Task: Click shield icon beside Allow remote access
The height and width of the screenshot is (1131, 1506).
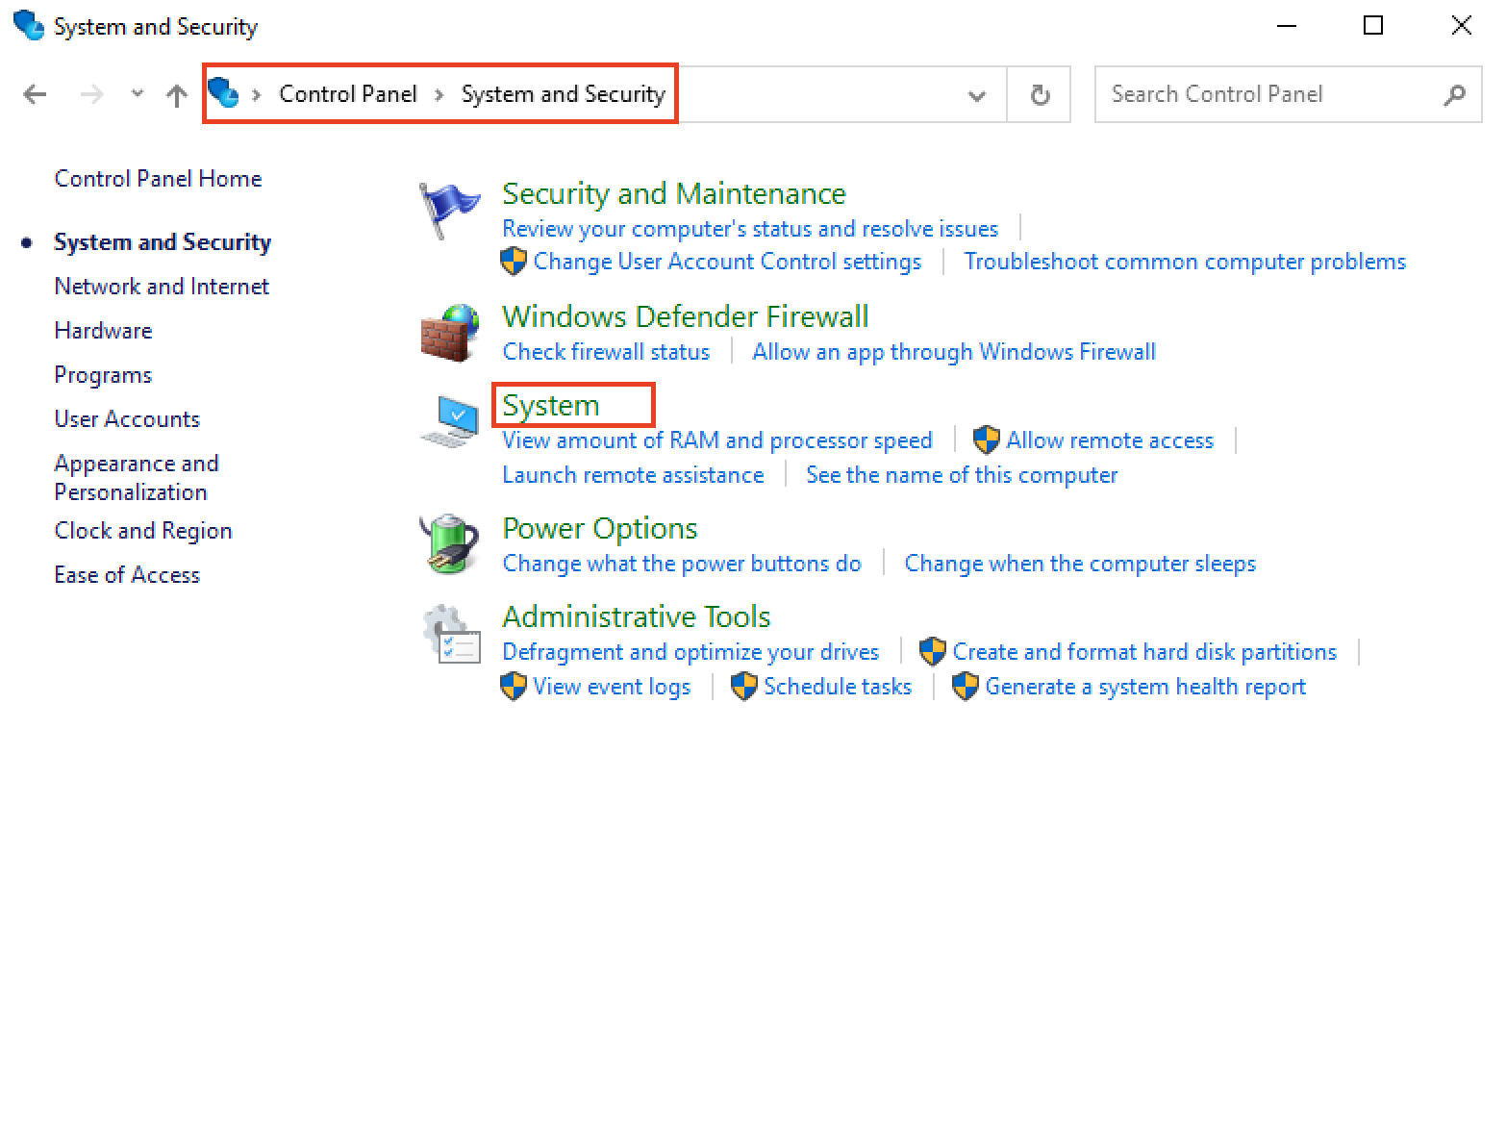Action: pos(987,440)
